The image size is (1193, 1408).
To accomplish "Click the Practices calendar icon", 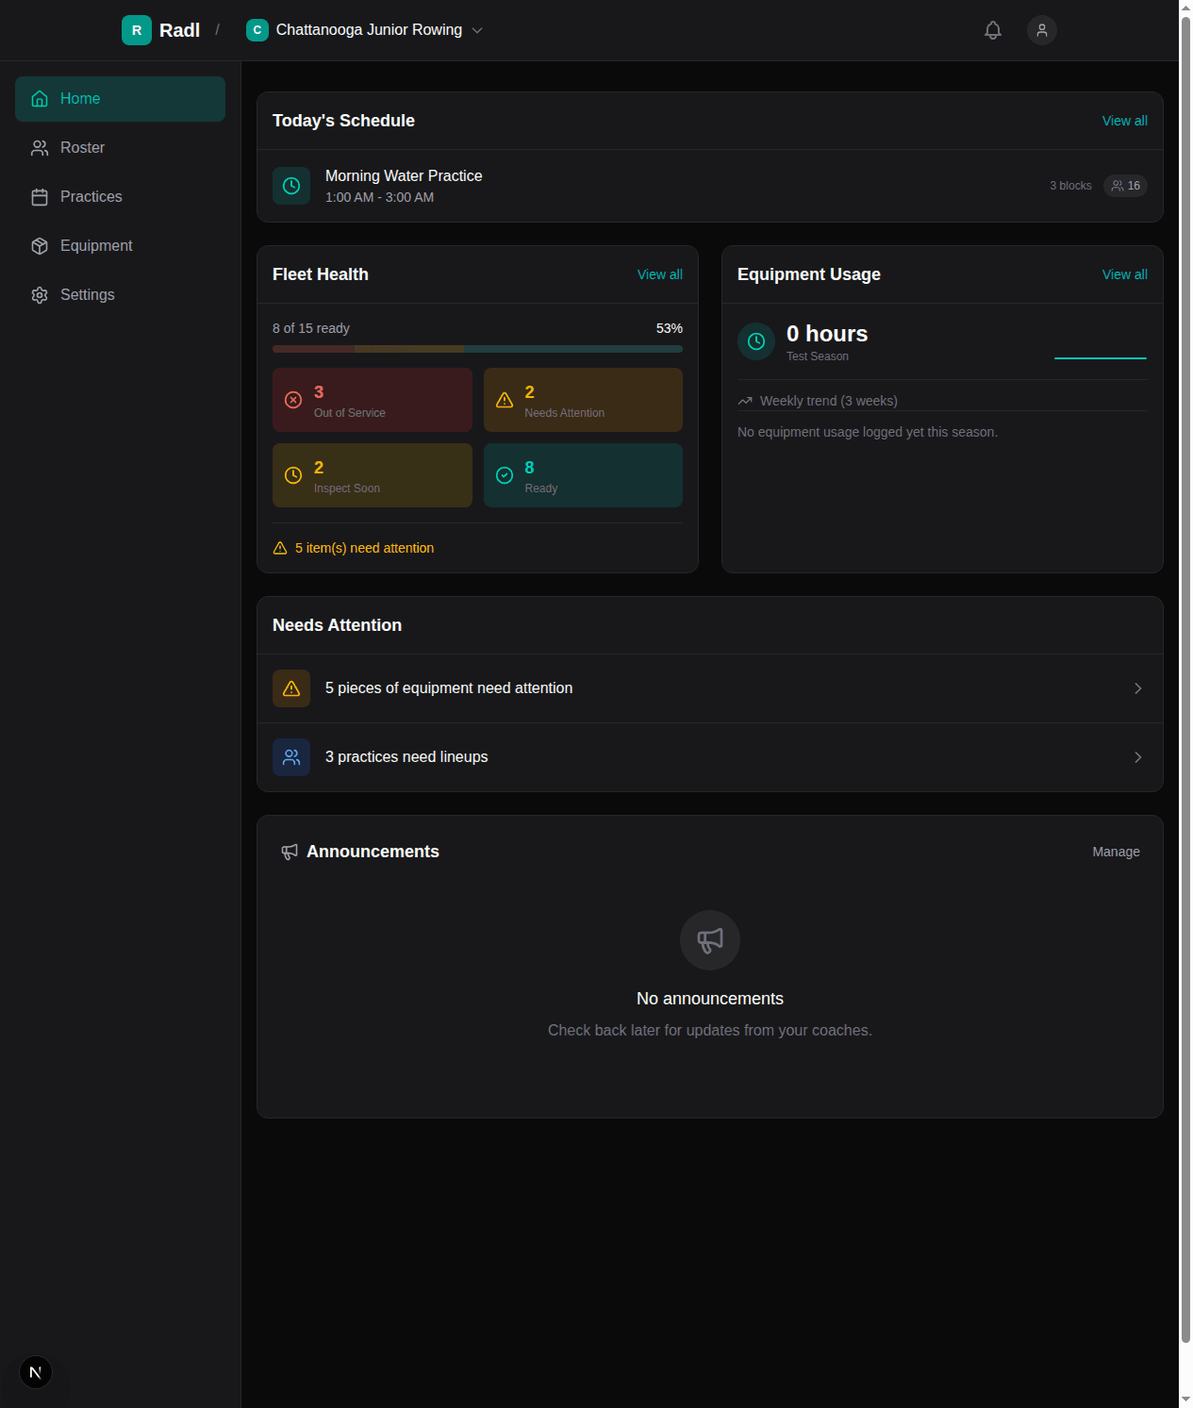I will tap(40, 197).
